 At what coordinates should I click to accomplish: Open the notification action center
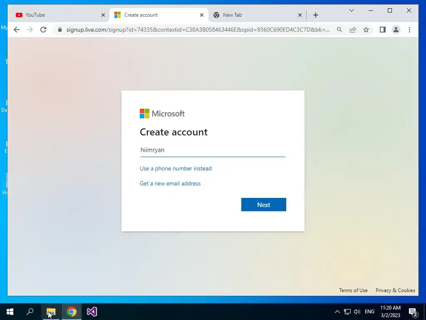coord(413,312)
